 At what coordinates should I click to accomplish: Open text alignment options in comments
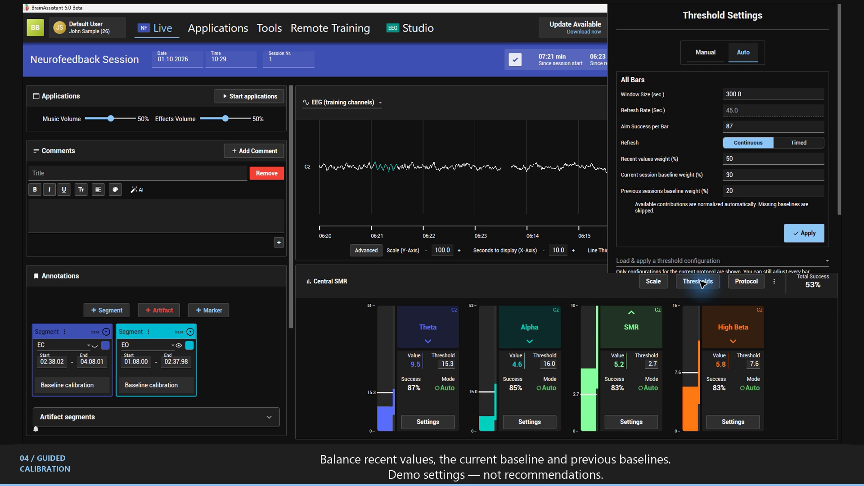point(98,189)
